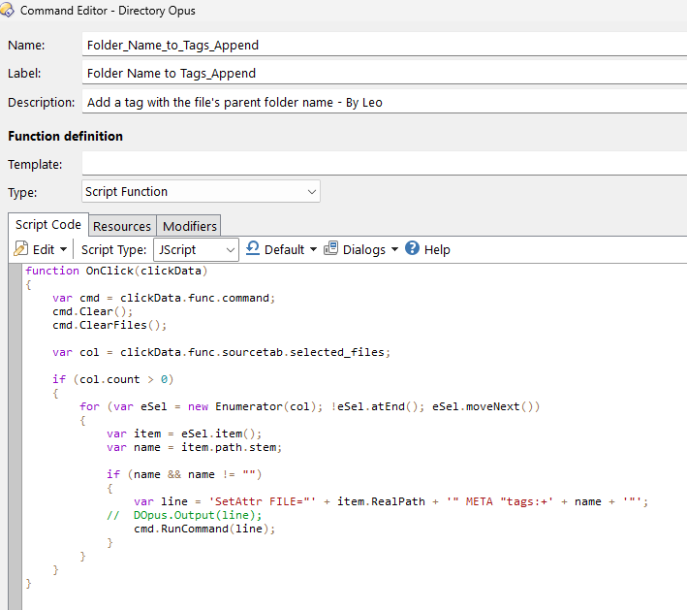The height and width of the screenshot is (610, 687).
Task: Open the Edit dropdown arrow
Action: pos(64,250)
